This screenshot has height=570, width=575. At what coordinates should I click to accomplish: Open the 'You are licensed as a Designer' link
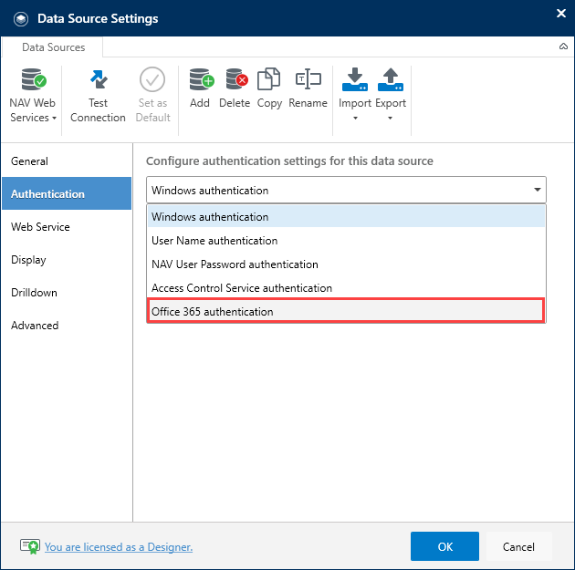click(119, 547)
